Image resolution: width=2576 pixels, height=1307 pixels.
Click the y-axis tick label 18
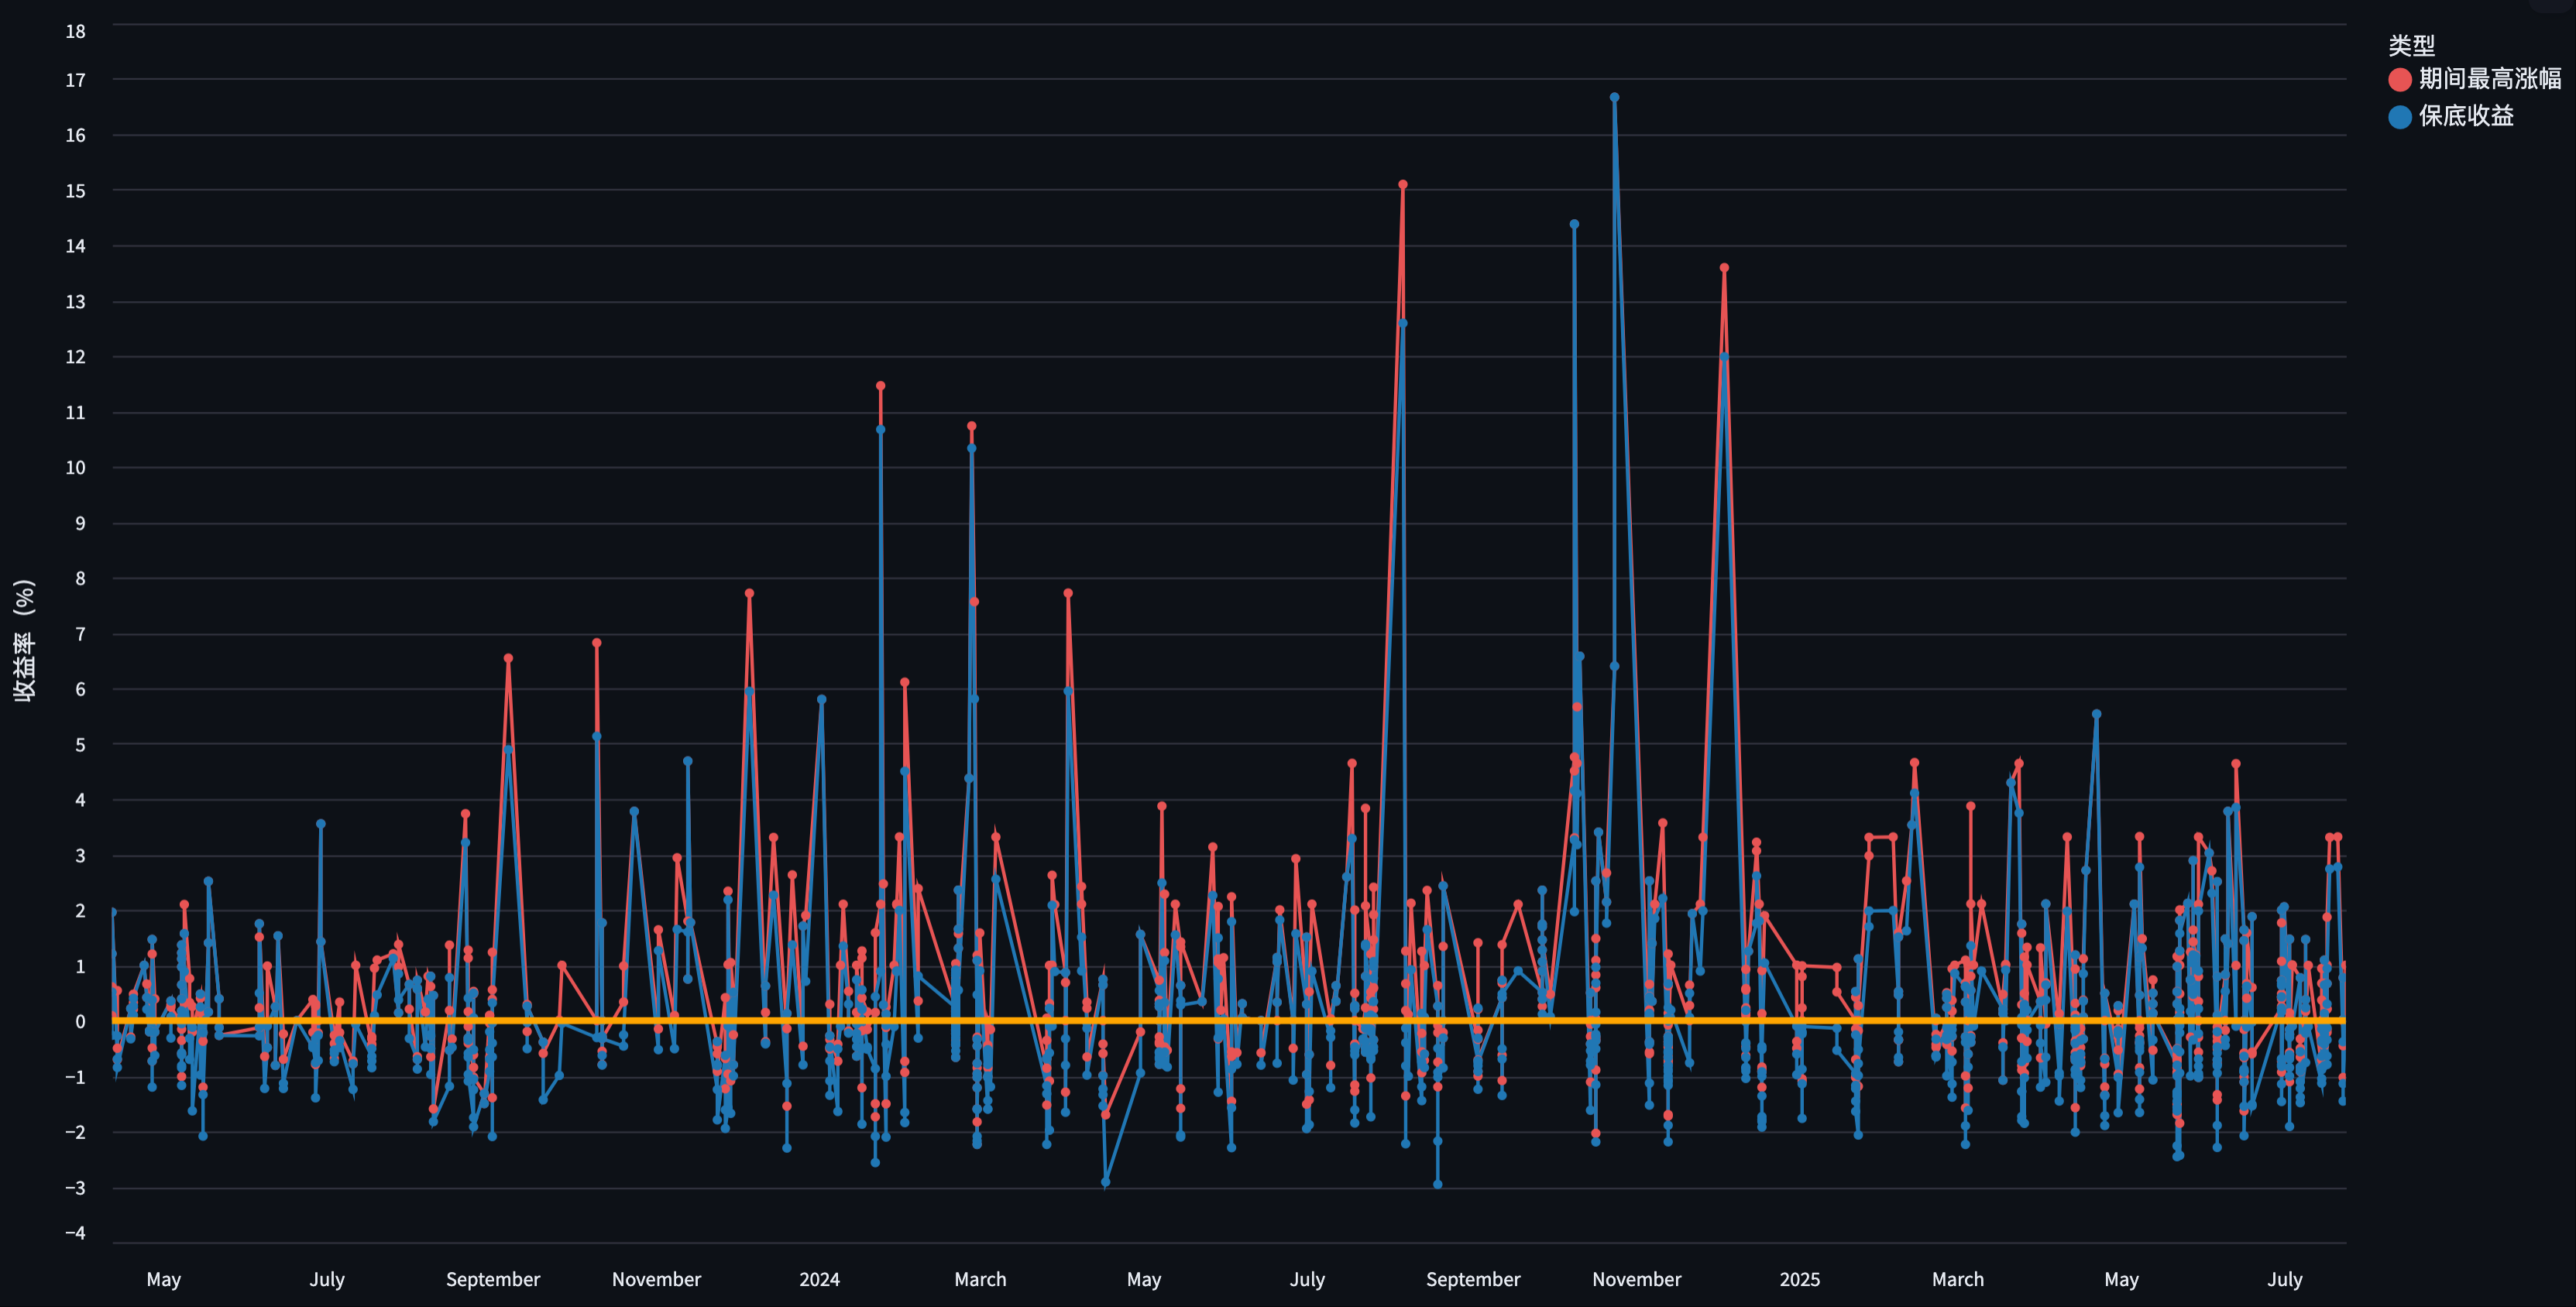75,31
